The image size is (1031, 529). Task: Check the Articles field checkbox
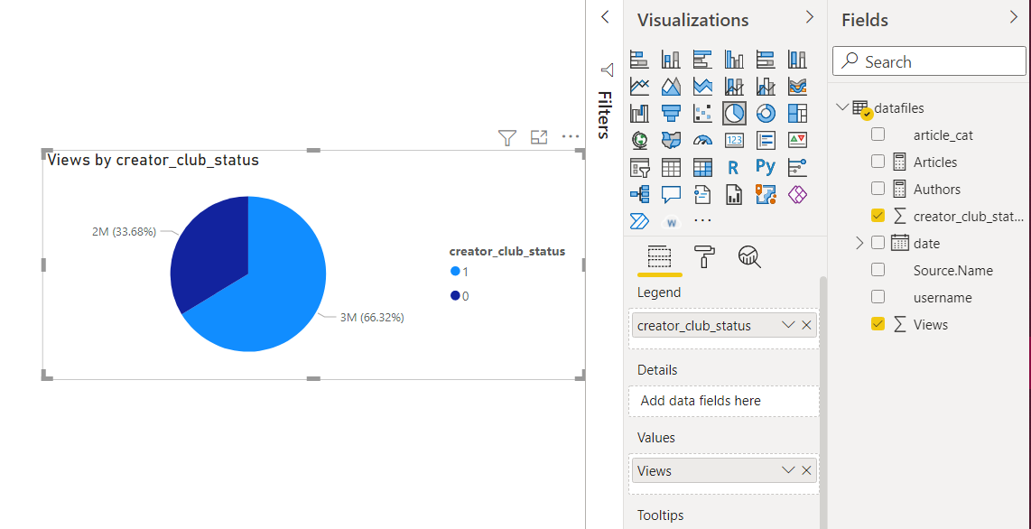point(877,162)
